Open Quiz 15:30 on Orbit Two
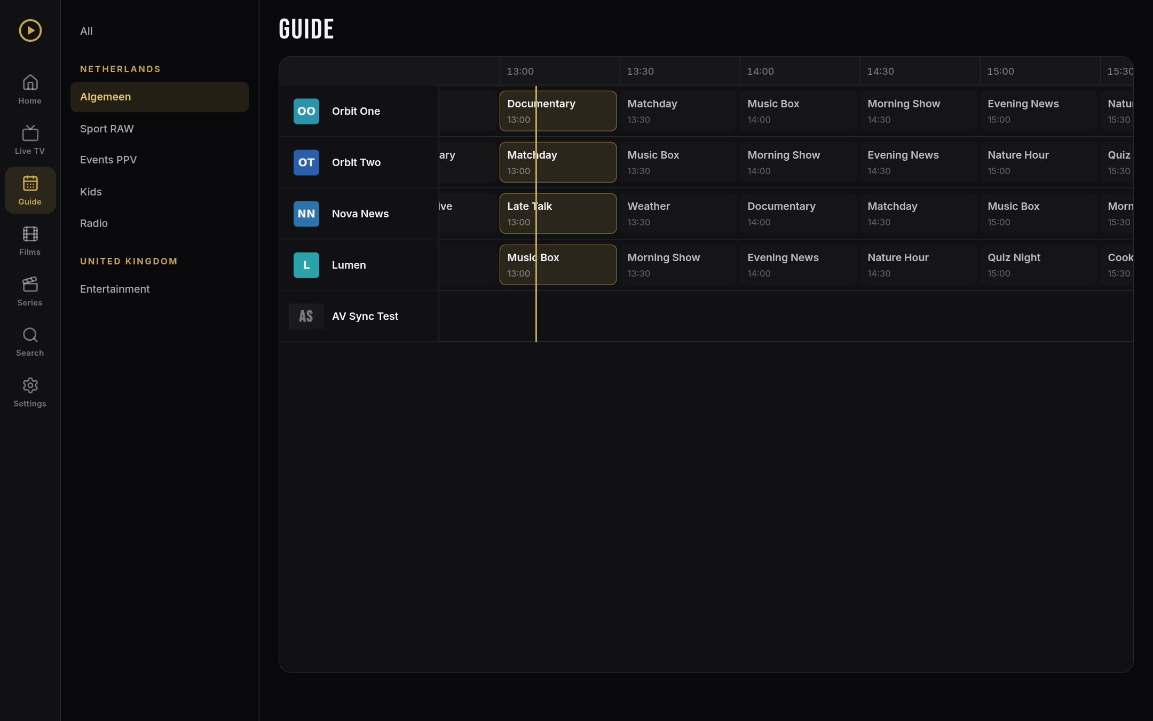The height and width of the screenshot is (721, 1153). [1117, 162]
